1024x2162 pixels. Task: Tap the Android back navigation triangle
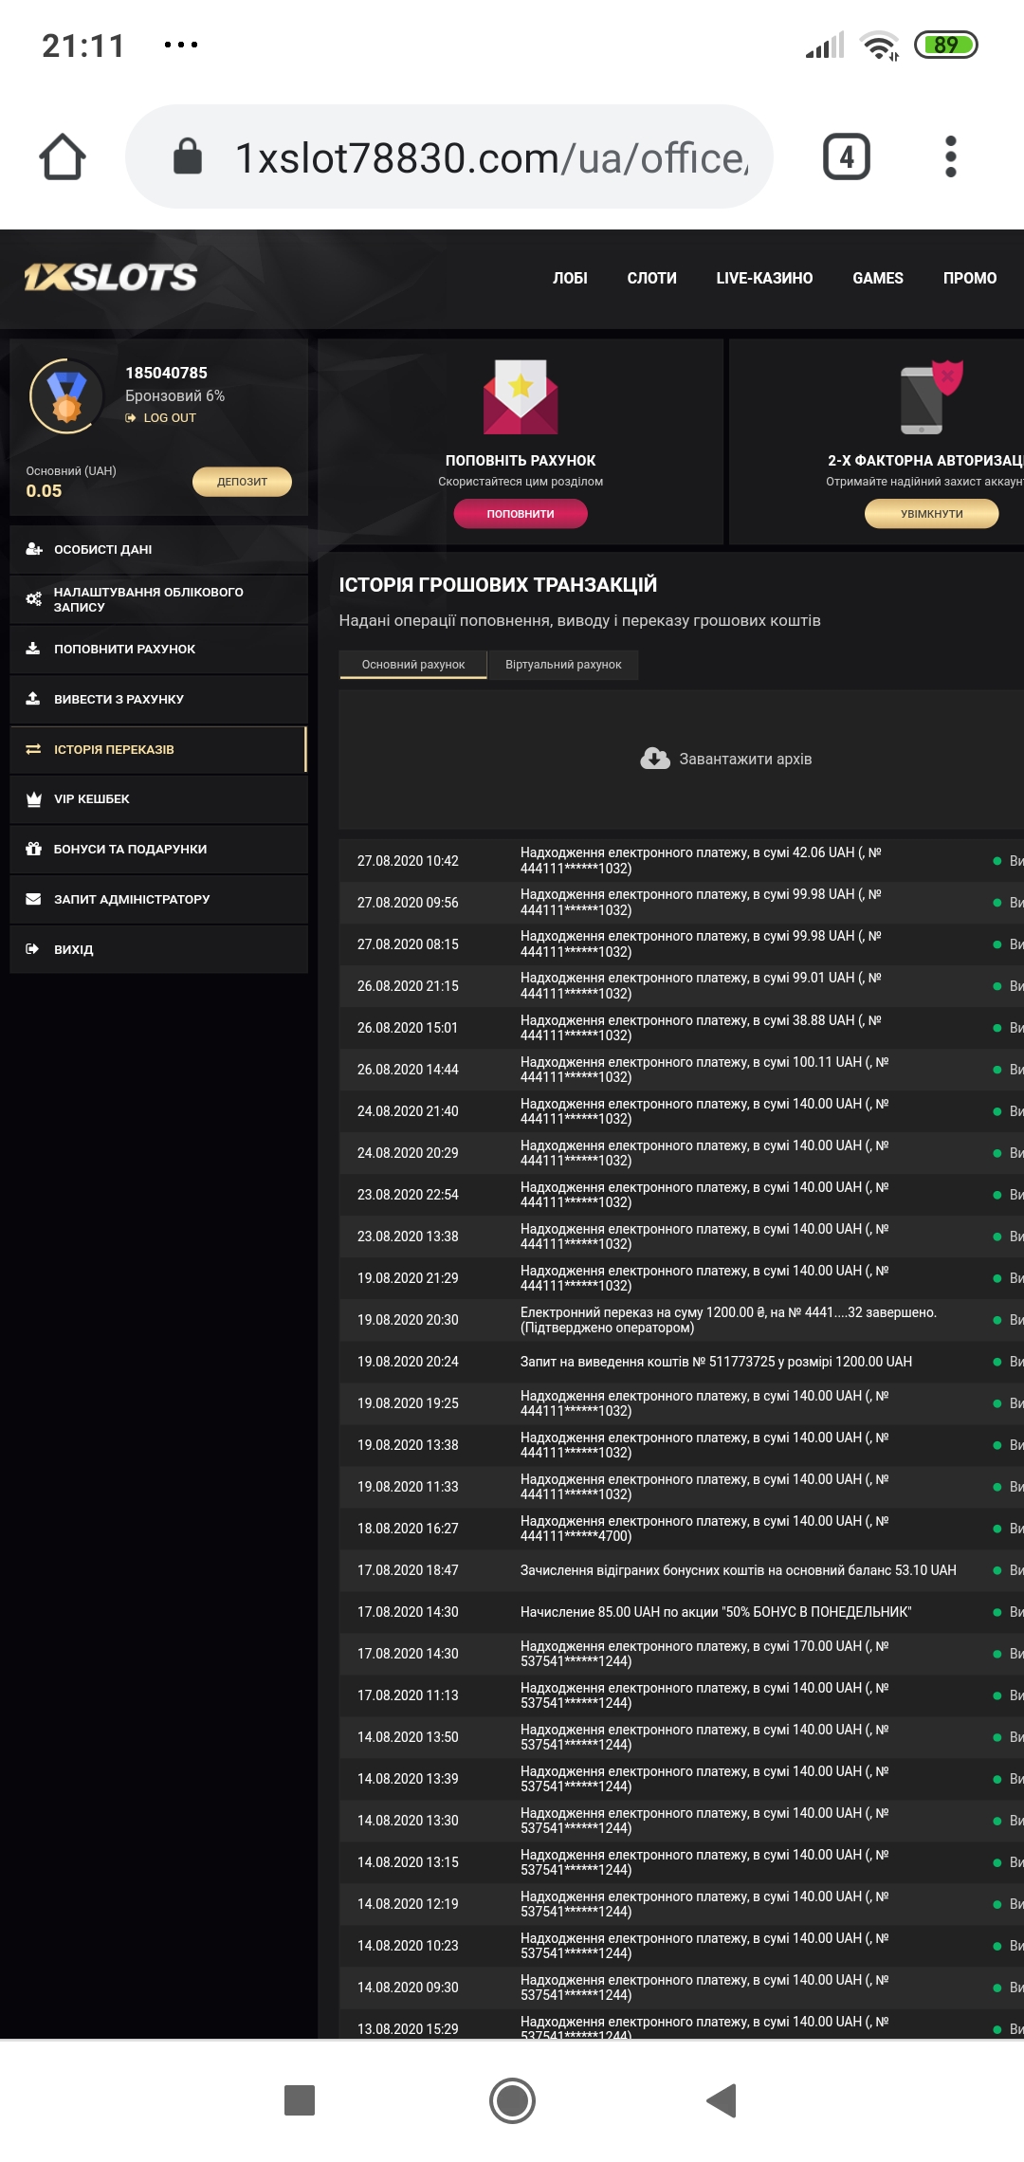coord(722,2100)
